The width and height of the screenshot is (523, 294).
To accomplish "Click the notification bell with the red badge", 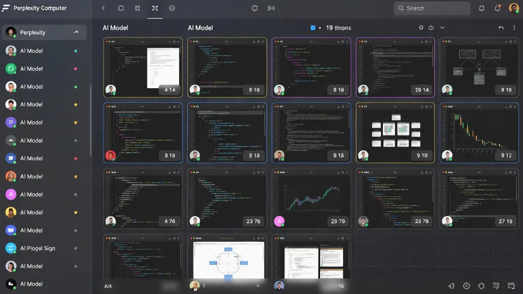I will click(x=498, y=8).
